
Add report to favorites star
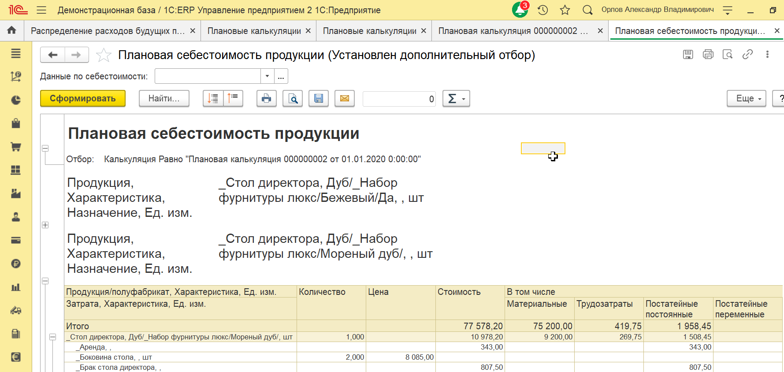104,55
